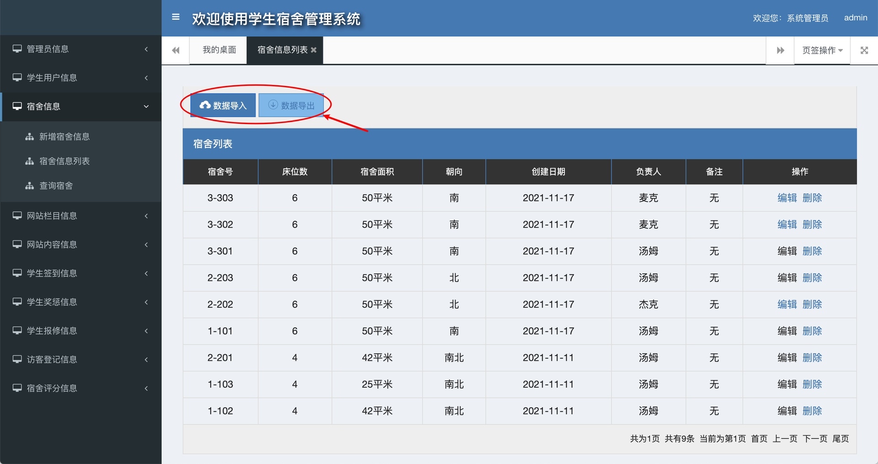Expand the 学生奖惩信息 section chevron

(146, 302)
